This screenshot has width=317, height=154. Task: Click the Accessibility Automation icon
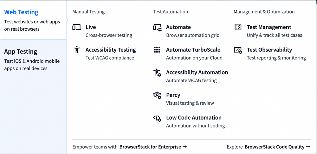coord(157,73)
